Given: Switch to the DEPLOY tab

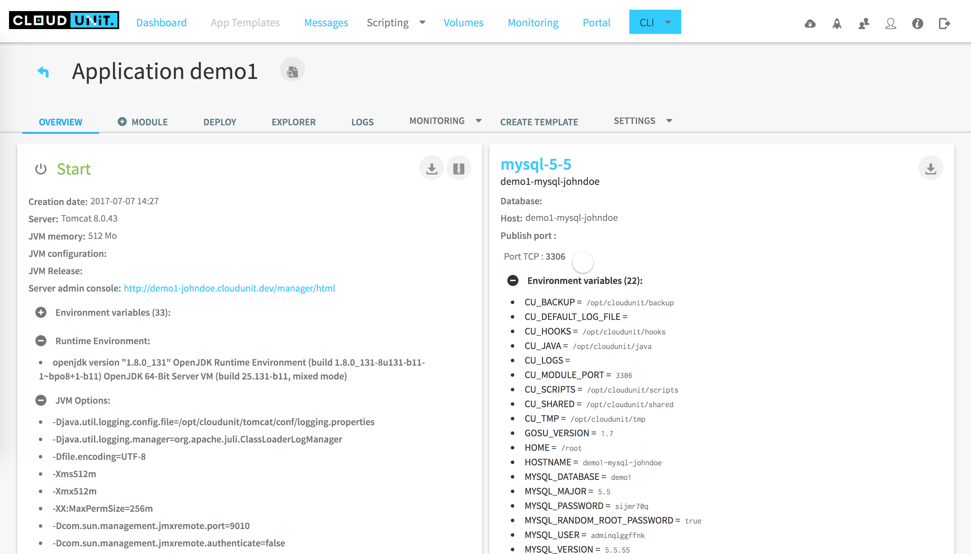Looking at the screenshot, I should pyautogui.click(x=219, y=122).
